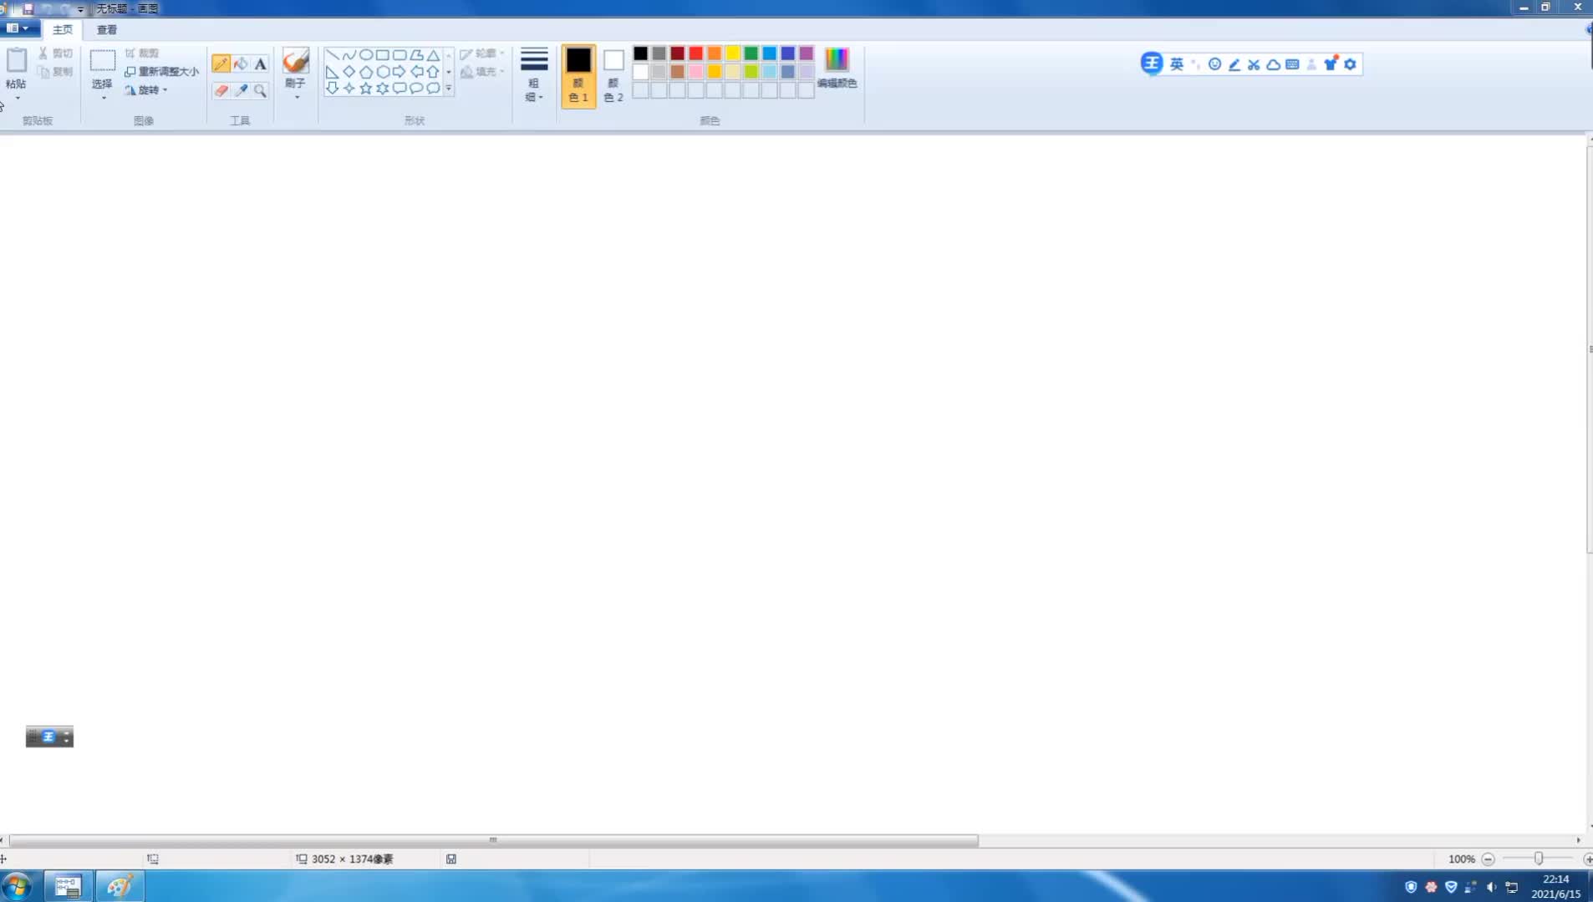Expand the Customize Quick Access Toolbar arrow
The height and width of the screenshot is (902, 1593).
pyautogui.click(x=80, y=9)
